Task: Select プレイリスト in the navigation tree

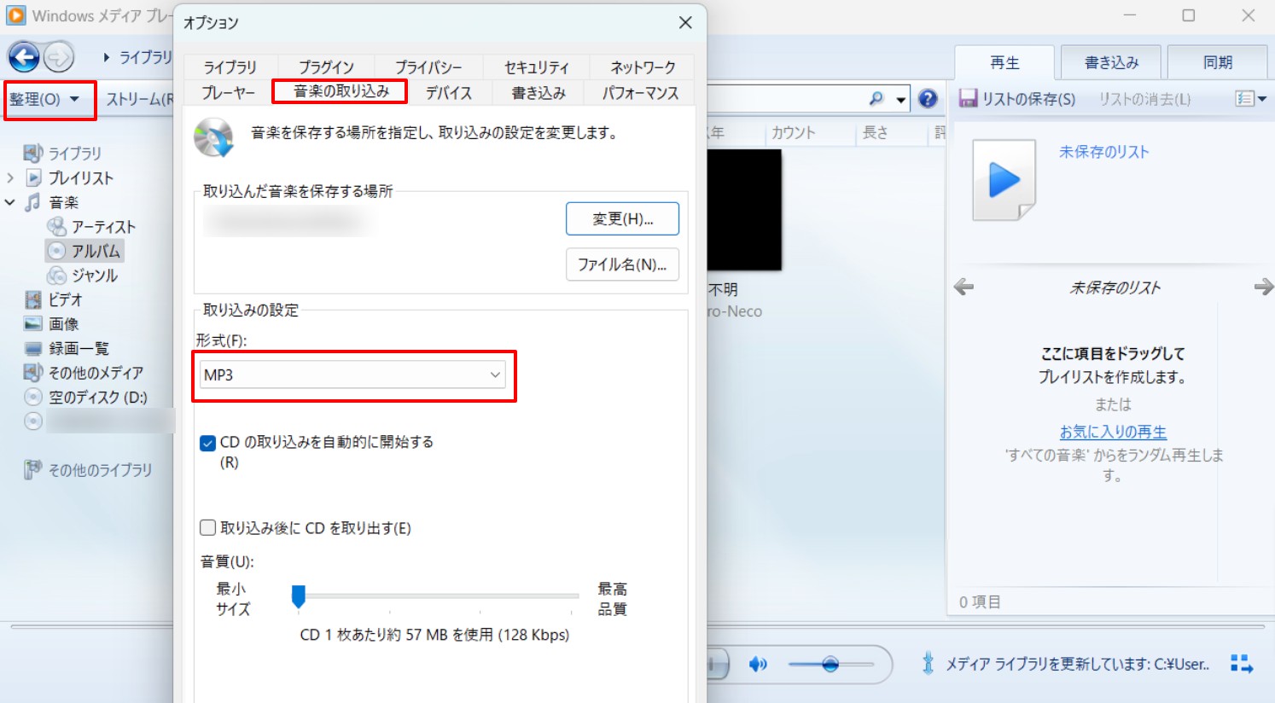Action: point(81,177)
